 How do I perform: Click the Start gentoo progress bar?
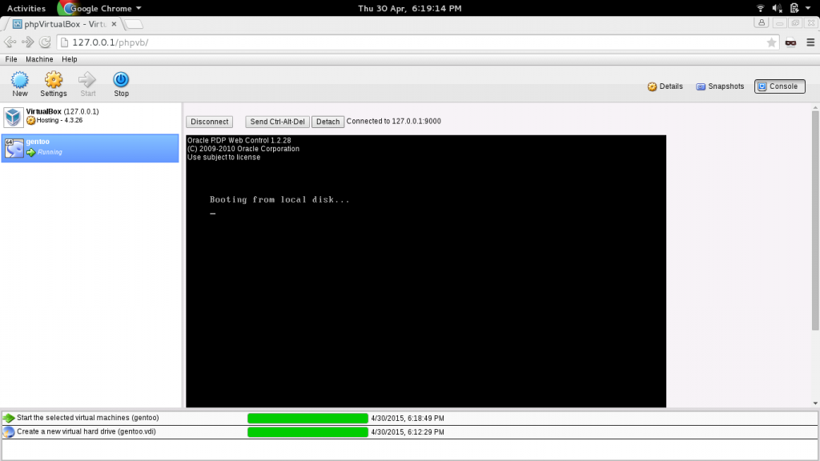tap(307, 418)
